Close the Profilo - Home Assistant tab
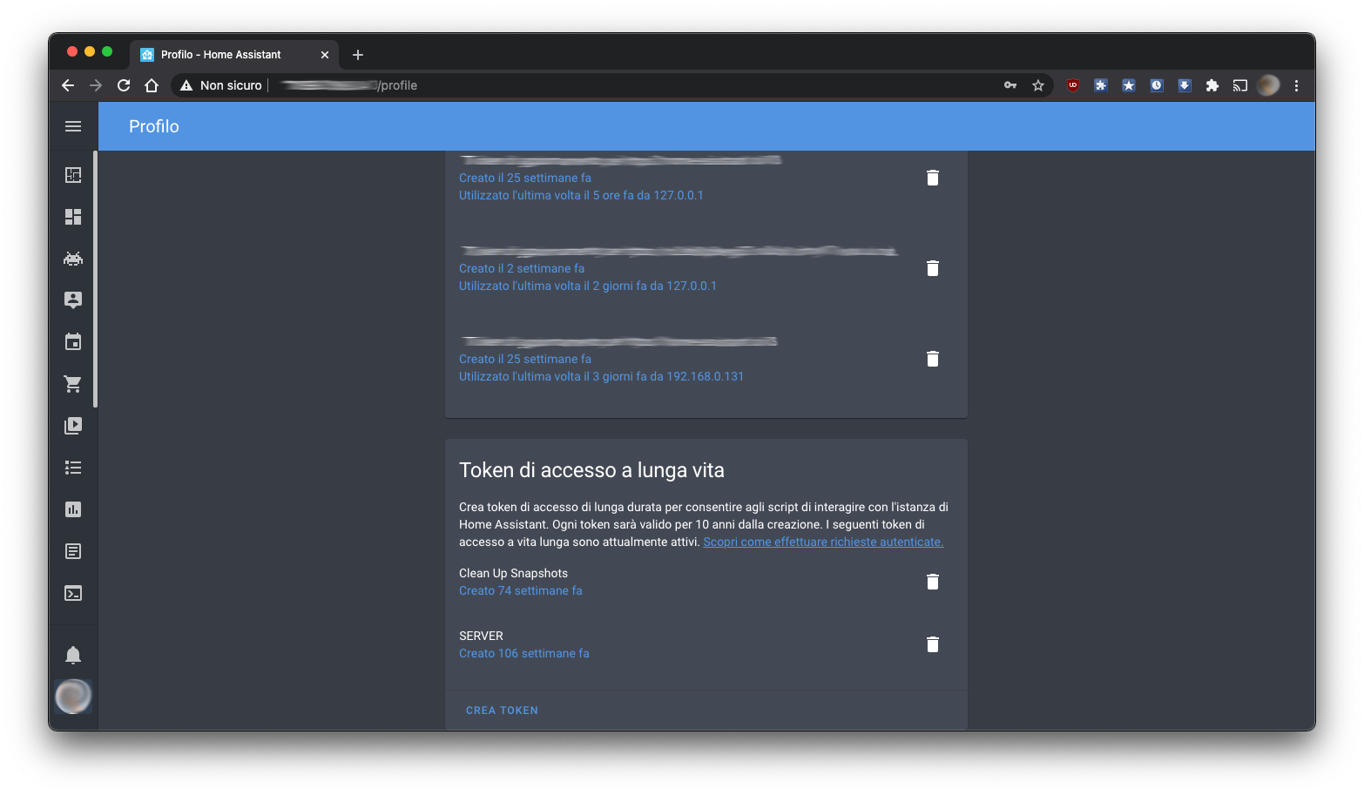This screenshot has height=795, width=1364. [x=325, y=54]
